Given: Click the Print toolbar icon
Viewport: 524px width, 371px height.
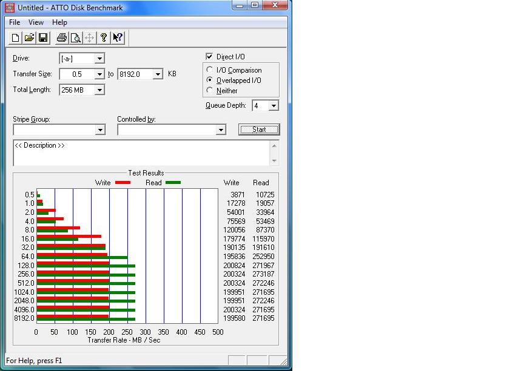Looking at the screenshot, I should coord(61,38).
